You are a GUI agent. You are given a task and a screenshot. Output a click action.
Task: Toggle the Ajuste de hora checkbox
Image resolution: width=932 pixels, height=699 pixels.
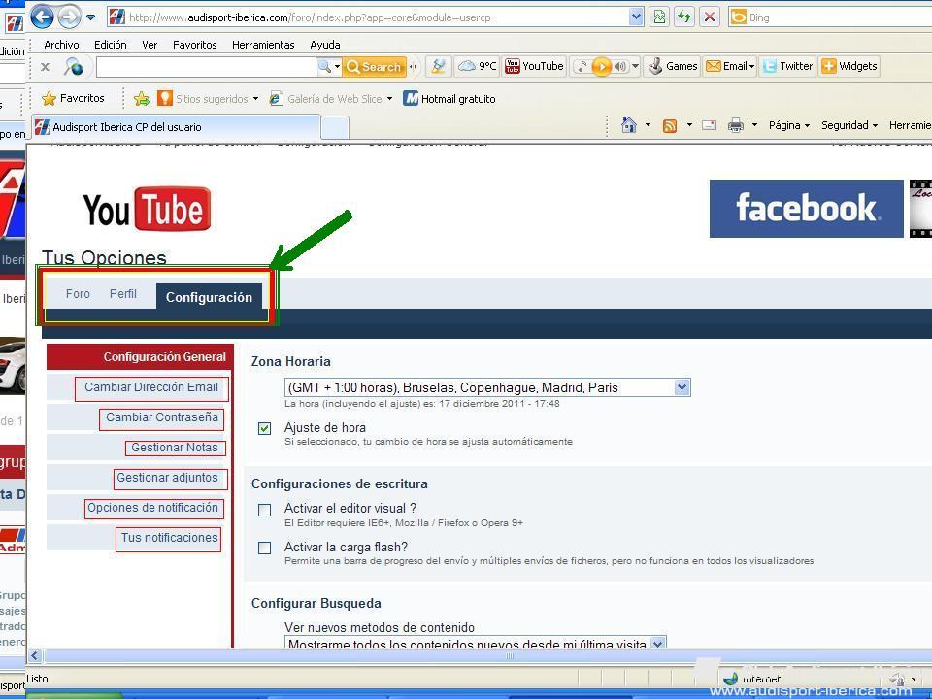[x=264, y=428]
